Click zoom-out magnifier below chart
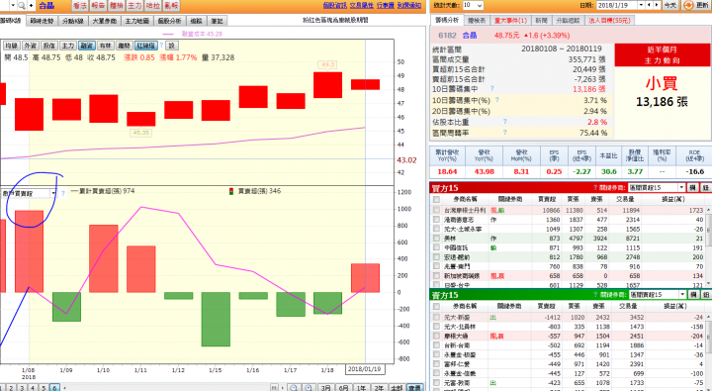This screenshot has height=391, width=712. pyautogui.click(x=295, y=387)
